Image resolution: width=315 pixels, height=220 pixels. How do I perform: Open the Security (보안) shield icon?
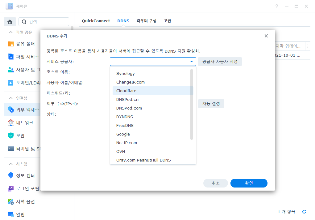pos(11,136)
